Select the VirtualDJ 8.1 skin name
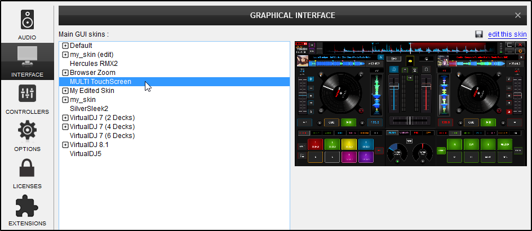 89,145
